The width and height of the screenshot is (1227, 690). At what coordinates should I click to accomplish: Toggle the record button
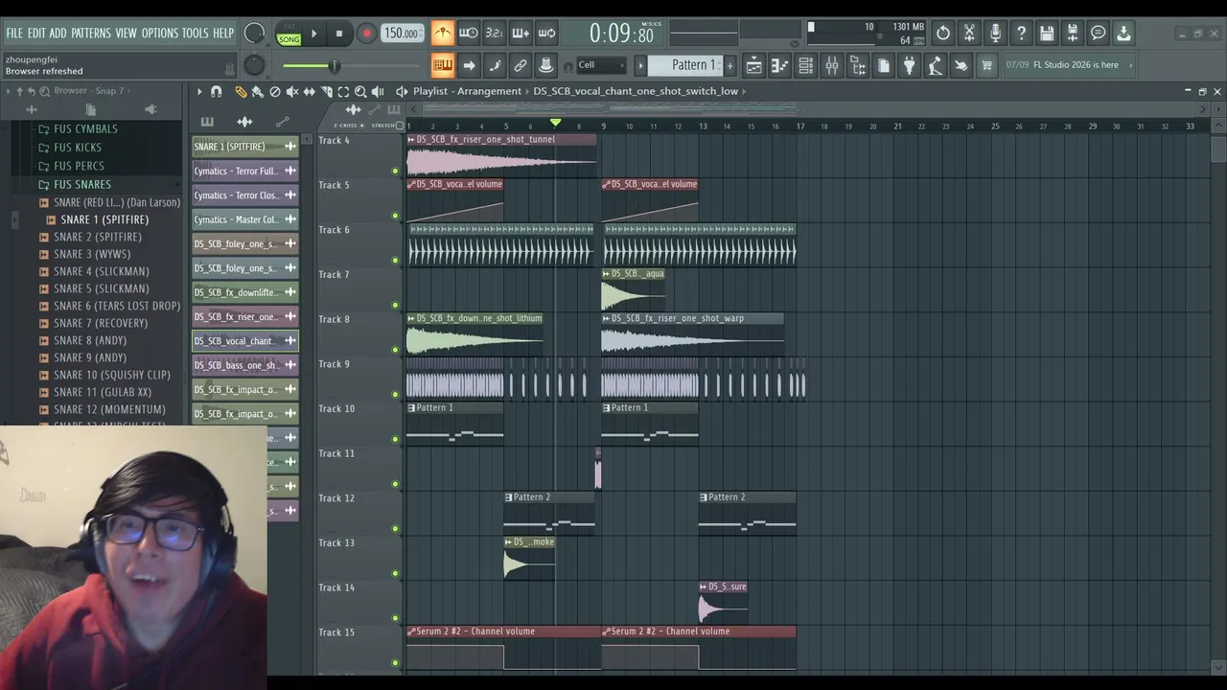(366, 34)
